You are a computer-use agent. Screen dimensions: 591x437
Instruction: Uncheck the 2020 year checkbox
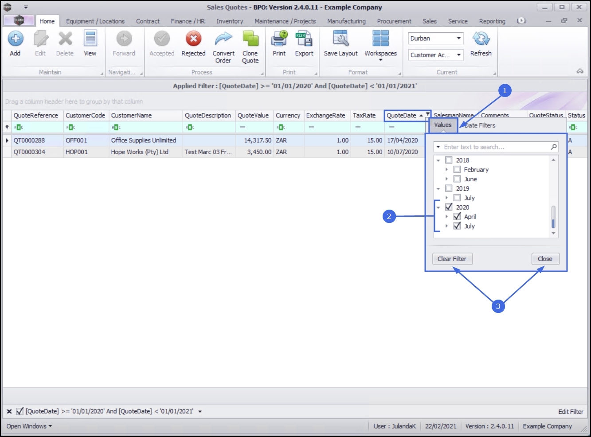pyautogui.click(x=449, y=207)
